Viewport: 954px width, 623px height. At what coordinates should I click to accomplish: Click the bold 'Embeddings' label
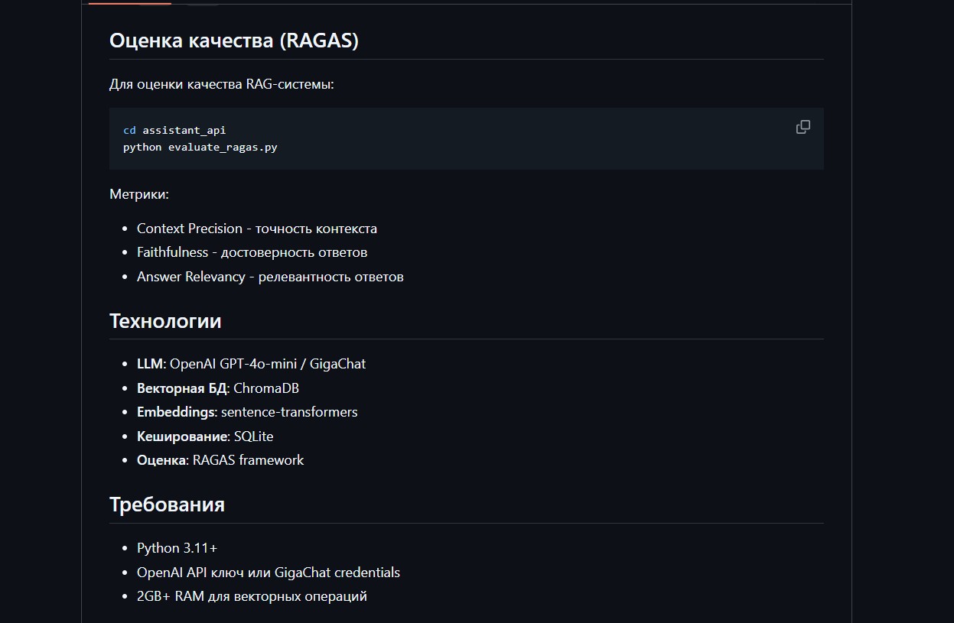(176, 412)
